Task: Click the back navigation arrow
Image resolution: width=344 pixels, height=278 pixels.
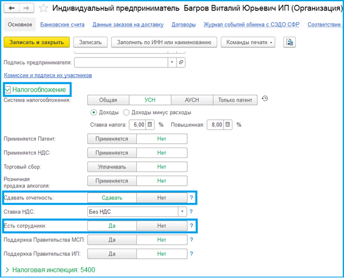Action: 12,8
